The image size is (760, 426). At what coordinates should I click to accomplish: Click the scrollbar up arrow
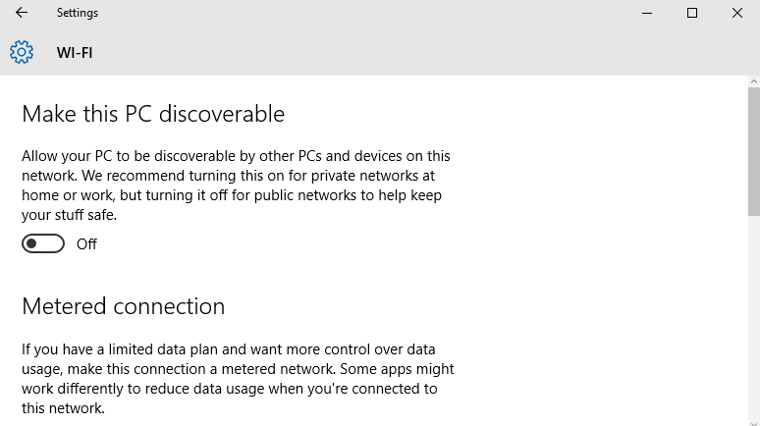coord(754,81)
